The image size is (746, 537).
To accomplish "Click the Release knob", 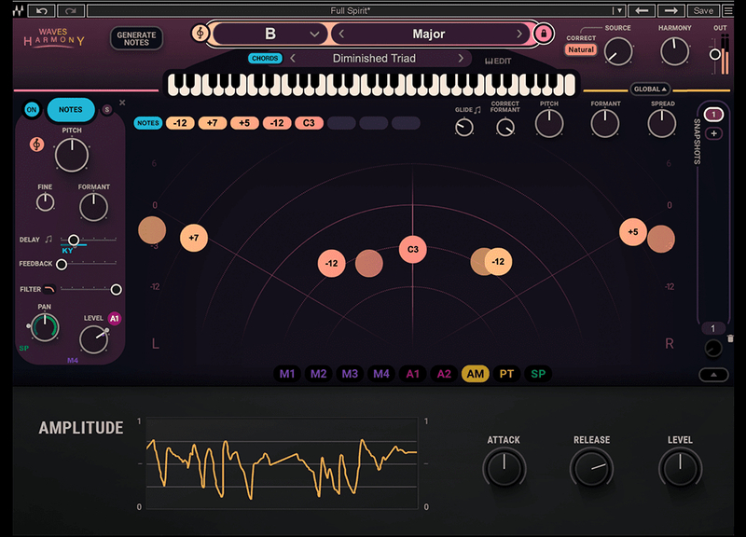I will tap(591, 468).
